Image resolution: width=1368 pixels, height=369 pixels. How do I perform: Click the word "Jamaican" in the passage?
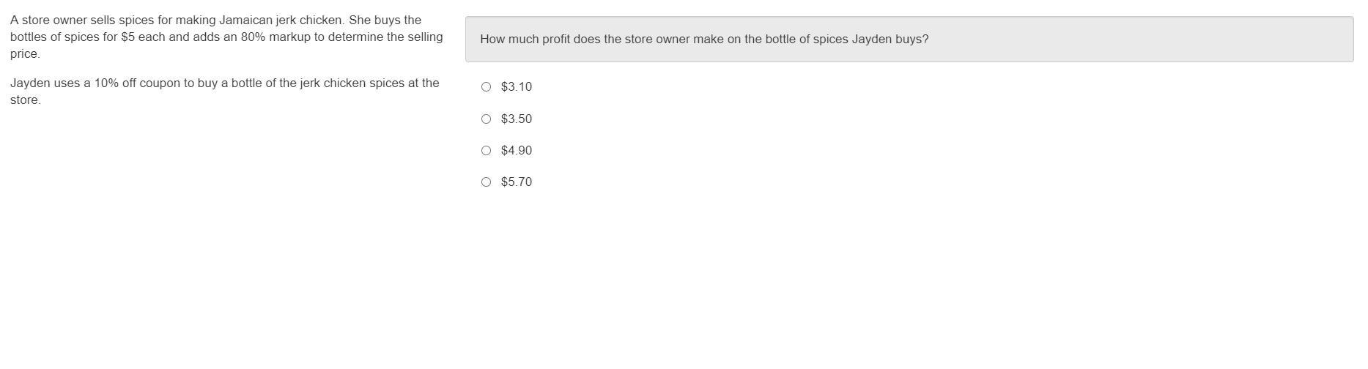(x=245, y=20)
